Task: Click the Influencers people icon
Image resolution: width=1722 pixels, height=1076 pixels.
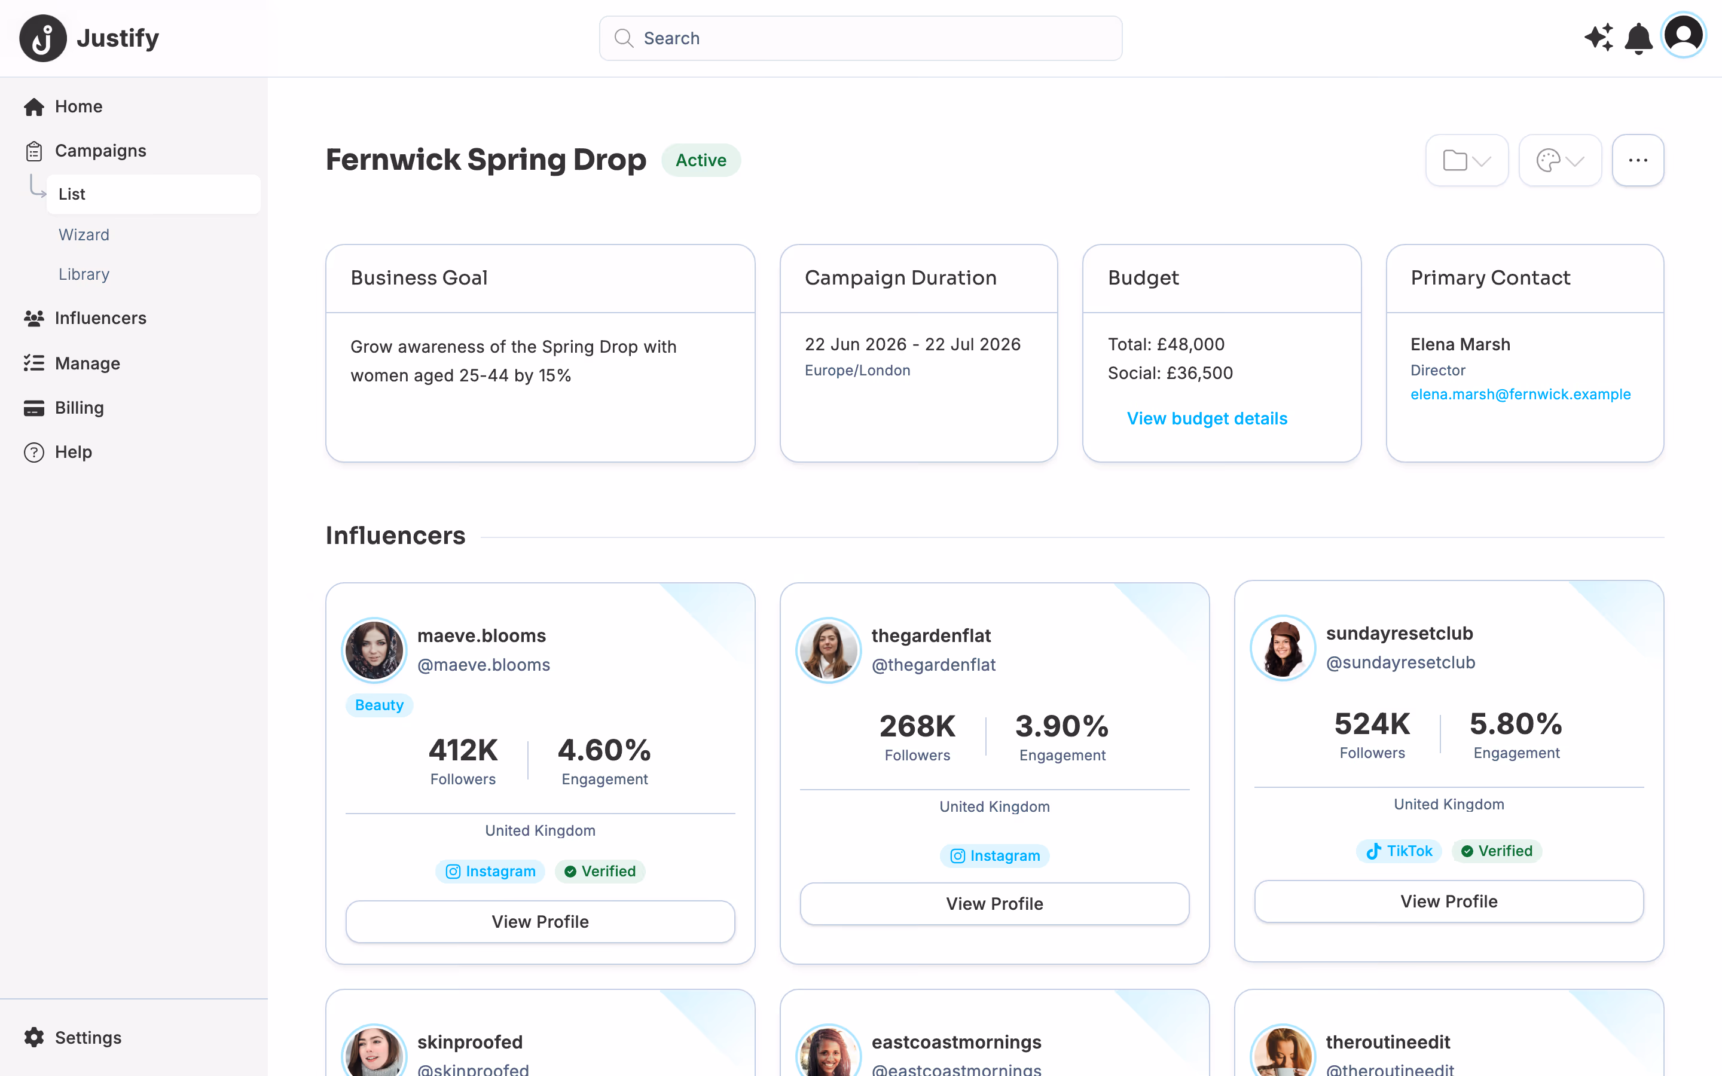Action: click(x=34, y=318)
